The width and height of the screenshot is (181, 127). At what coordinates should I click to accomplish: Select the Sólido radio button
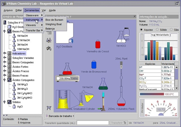157,29
